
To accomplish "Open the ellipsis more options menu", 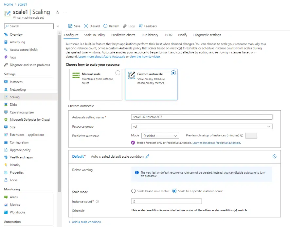I will coord(65,12).
